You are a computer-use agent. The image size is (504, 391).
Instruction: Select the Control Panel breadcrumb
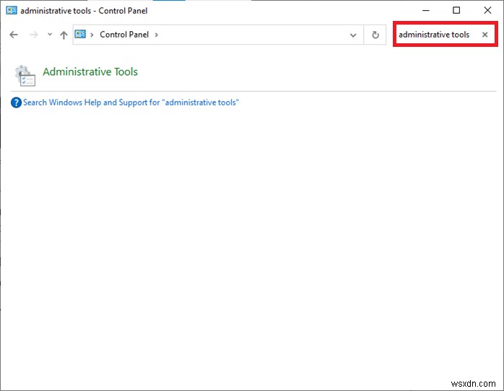[124, 35]
